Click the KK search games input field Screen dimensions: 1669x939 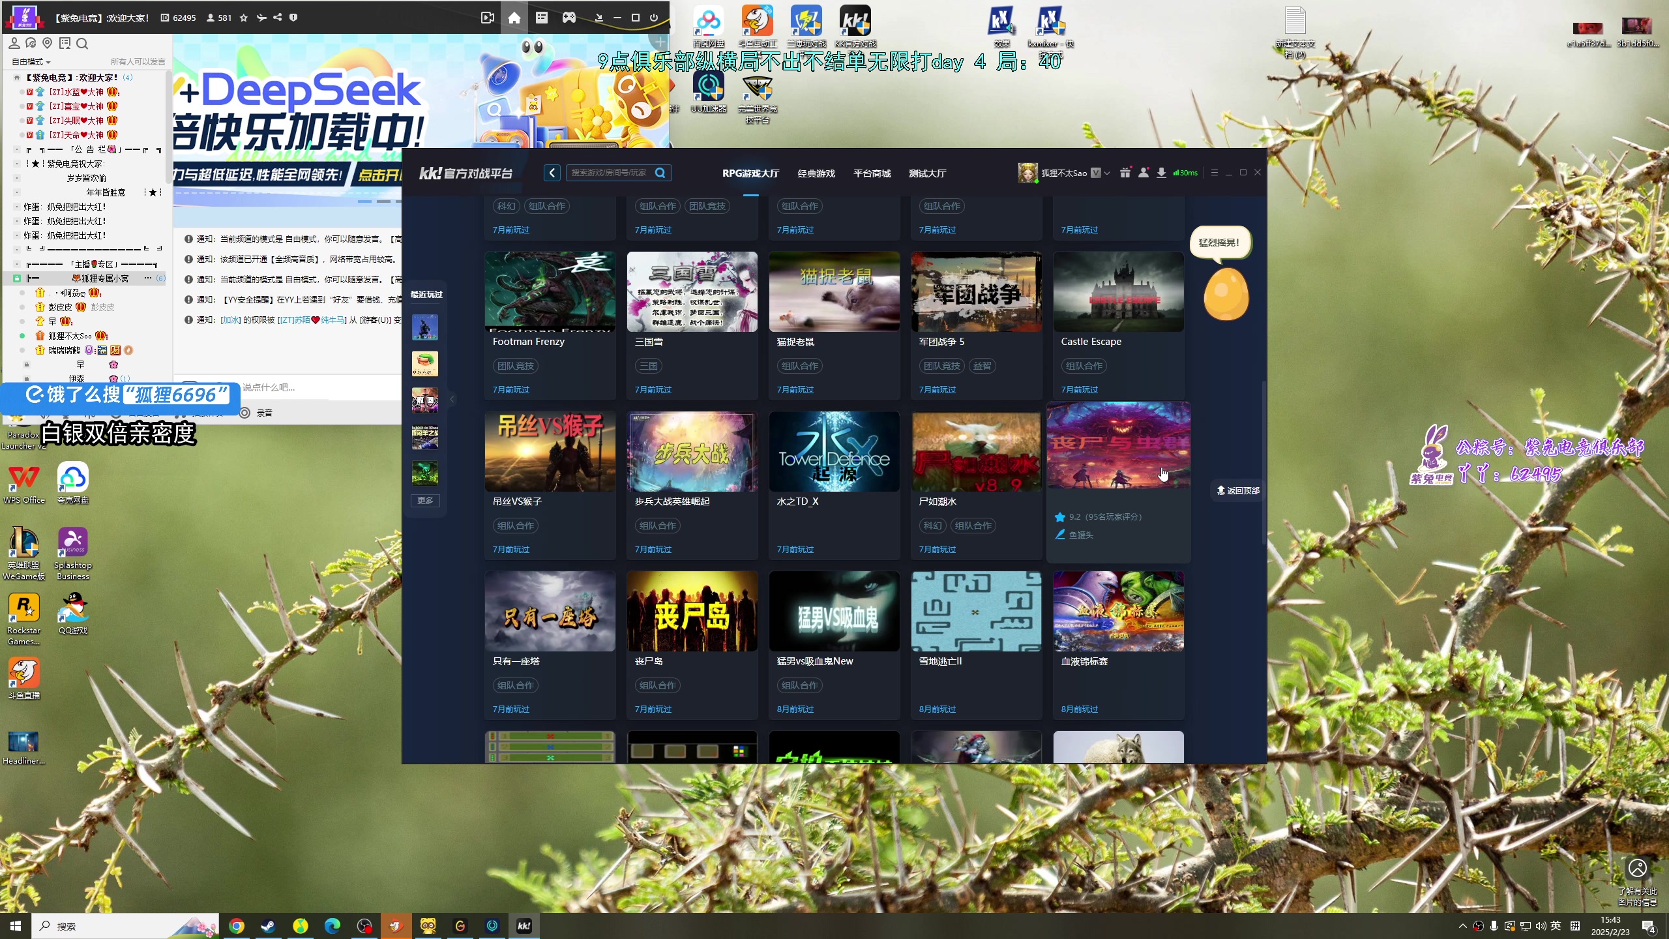(x=609, y=173)
